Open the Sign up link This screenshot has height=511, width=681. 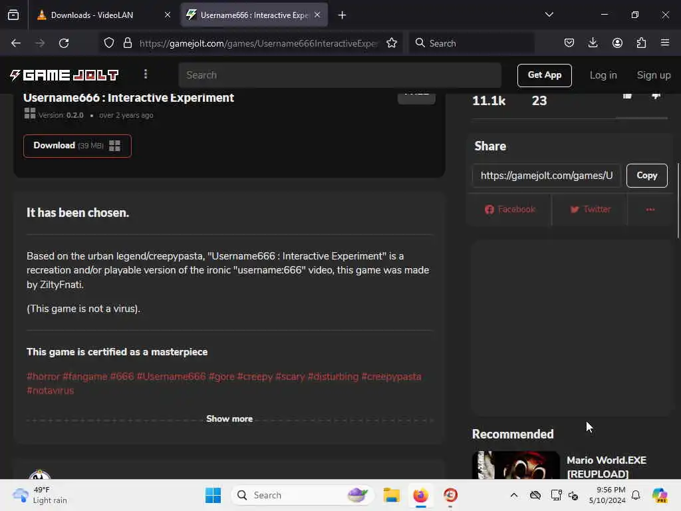point(654,75)
